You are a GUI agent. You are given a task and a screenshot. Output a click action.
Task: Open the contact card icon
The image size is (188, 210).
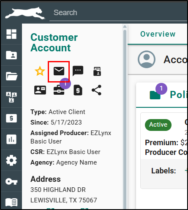40,90
